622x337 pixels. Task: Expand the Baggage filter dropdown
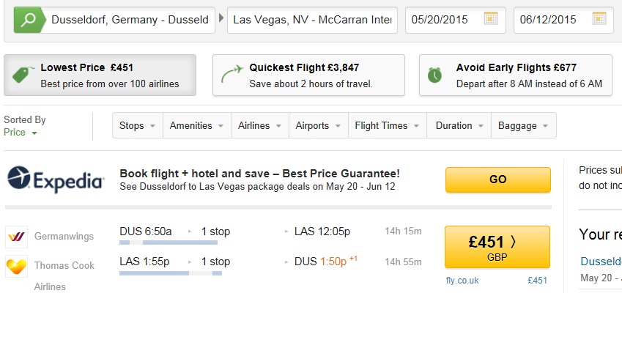coord(523,126)
